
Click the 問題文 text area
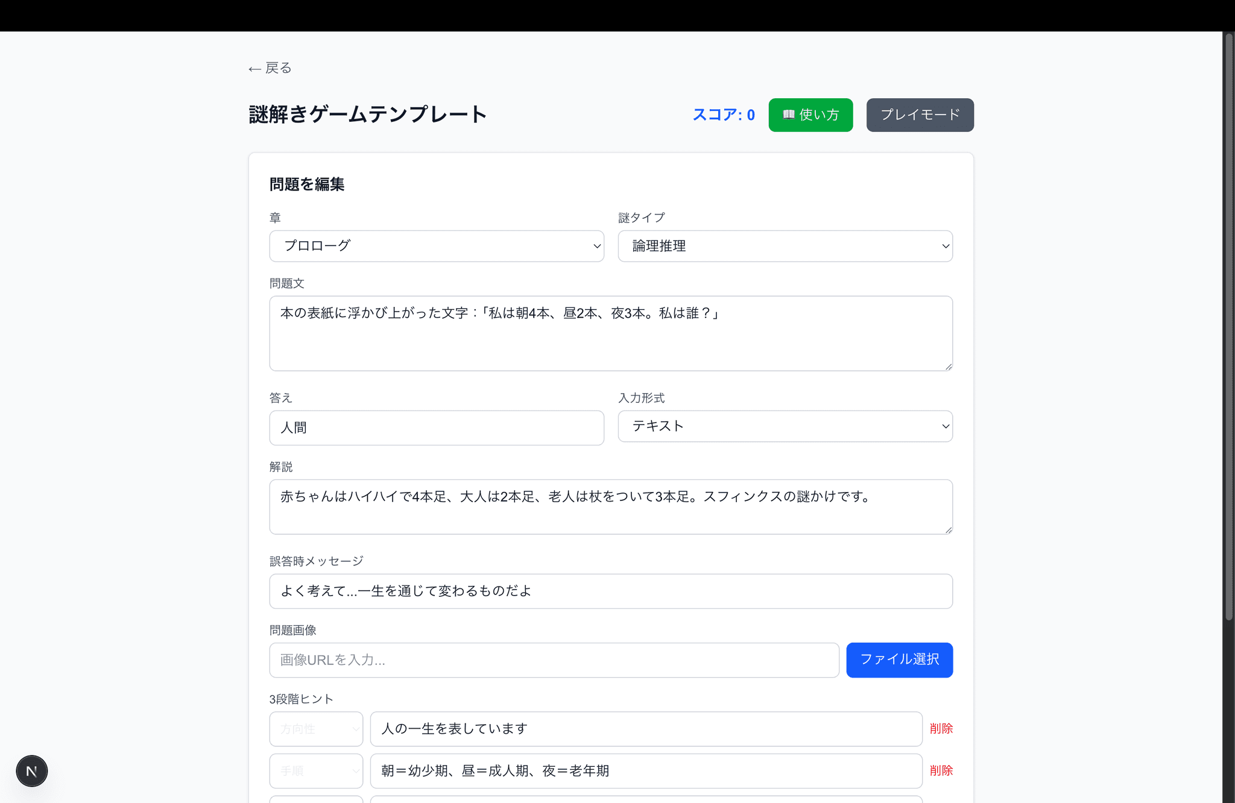[610, 333]
